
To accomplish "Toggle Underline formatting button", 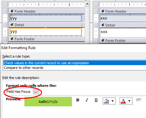I will click(x=96, y=100).
